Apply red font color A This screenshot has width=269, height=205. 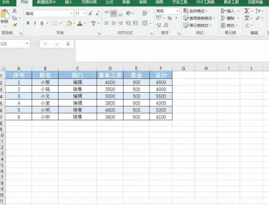[x=80, y=23]
